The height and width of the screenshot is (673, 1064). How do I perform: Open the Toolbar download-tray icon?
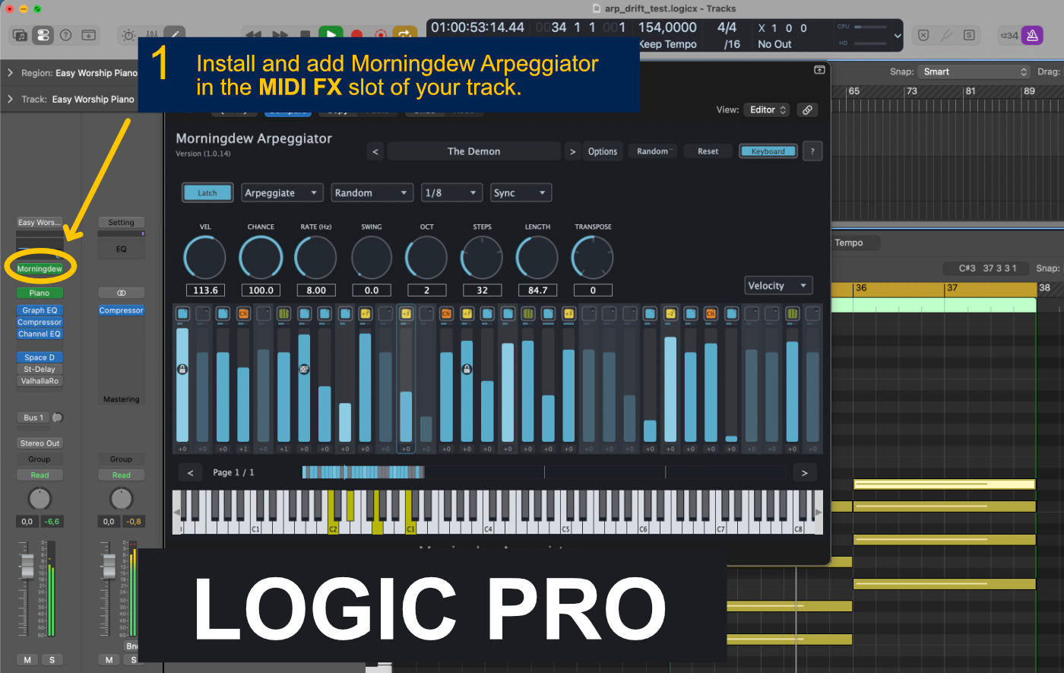tap(88, 35)
